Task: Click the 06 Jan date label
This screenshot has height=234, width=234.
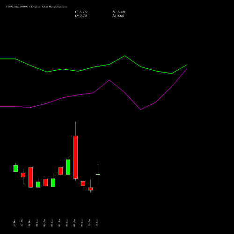Action: click(59, 223)
